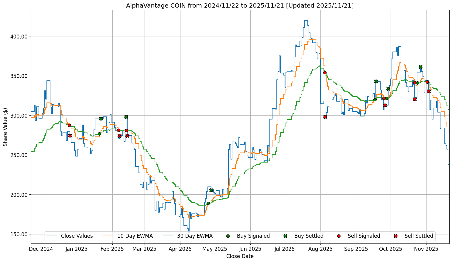This screenshot has height=262, width=452.
Task: Pick the late December 2024 sell signaled marker
Action: click(x=69, y=125)
